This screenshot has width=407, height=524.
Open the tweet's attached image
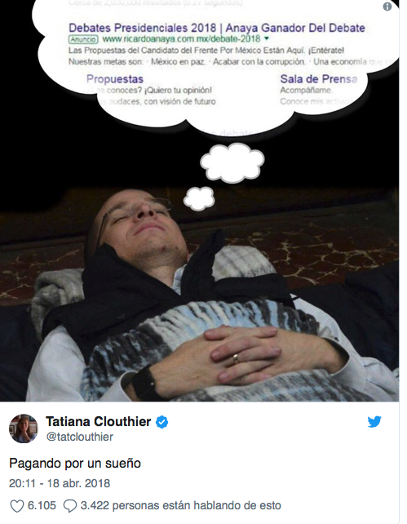199,201
